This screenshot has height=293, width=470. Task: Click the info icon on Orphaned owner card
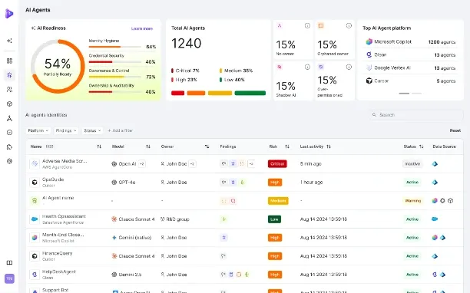pyautogui.click(x=349, y=26)
